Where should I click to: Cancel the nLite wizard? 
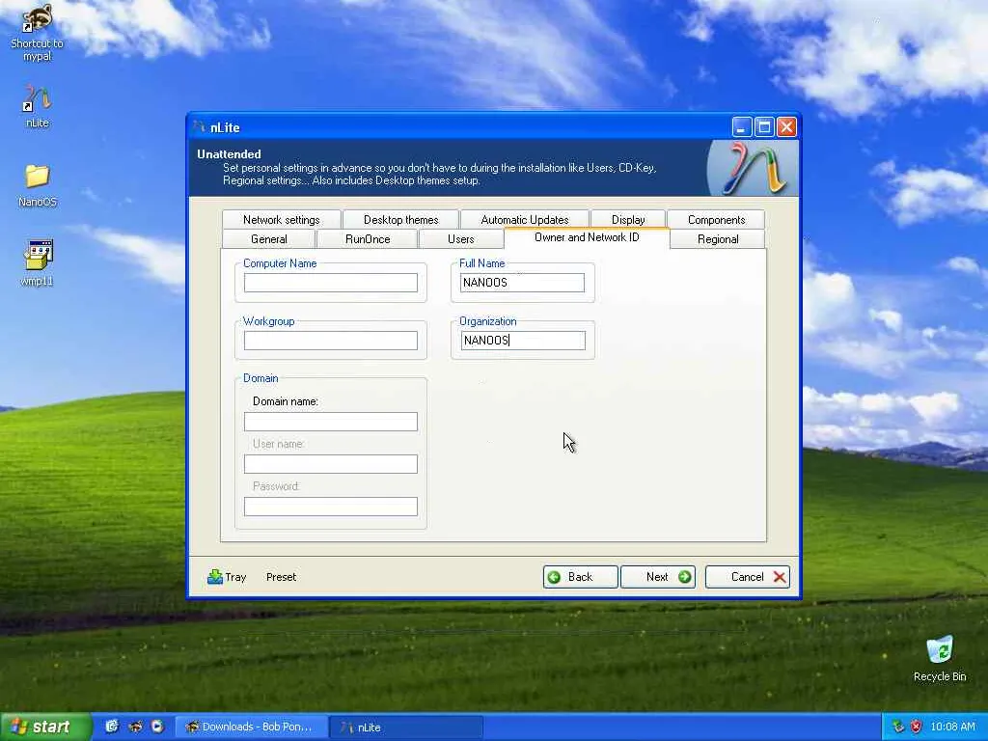748,577
